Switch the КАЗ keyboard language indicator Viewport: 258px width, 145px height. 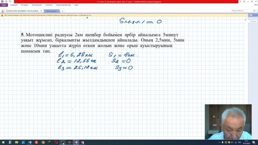coord(239,142)
